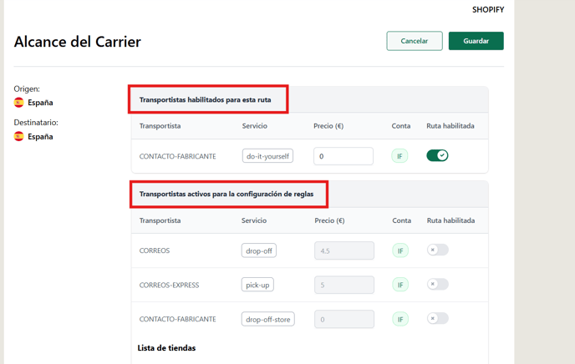Click the CORREOS price field showing 4.5
Screen dimensions: 575x364
[344, 250]
